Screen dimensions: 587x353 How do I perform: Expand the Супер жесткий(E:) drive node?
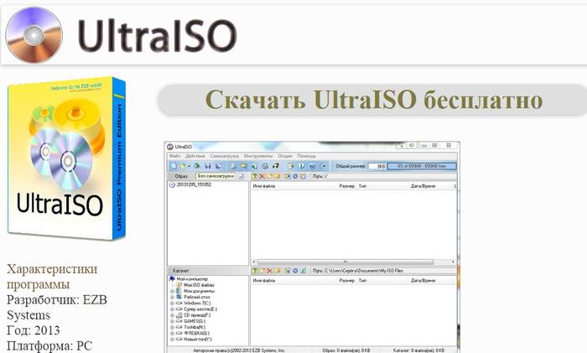point(172,309)
